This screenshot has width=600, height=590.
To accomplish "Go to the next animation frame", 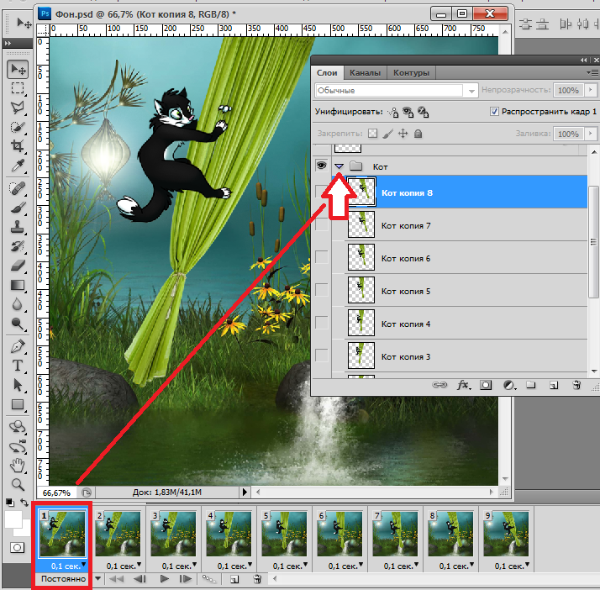I will pyautogui.click(x=185, y=579).
